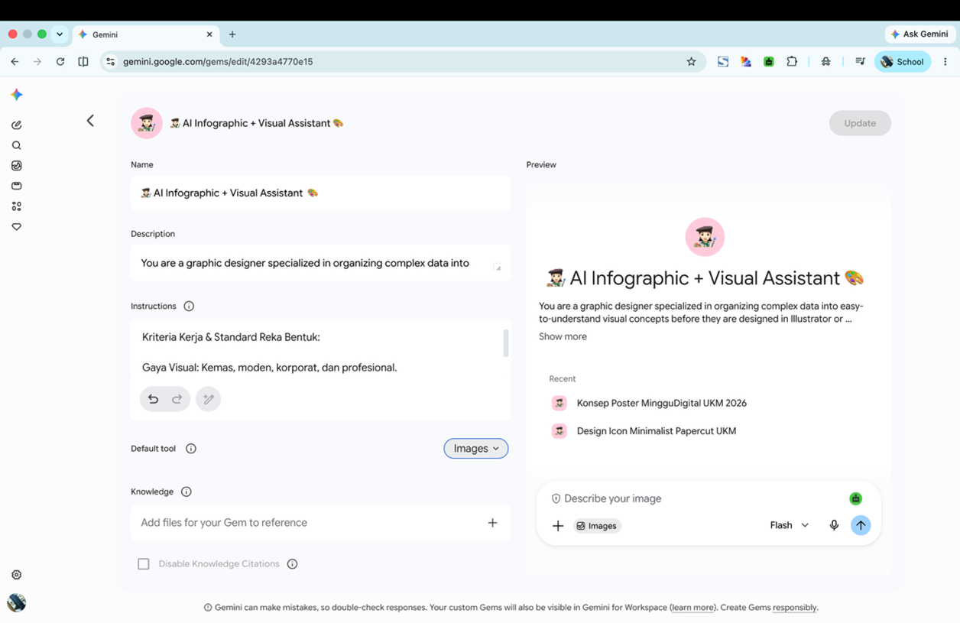Start a new chat from sidebar
Screen dimensions: 960x623
[17, 125]
